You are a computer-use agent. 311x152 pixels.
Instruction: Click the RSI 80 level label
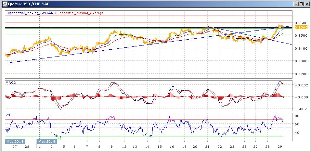297,116
